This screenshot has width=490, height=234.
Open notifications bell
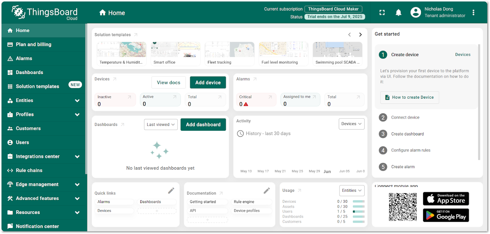click(x=398, y=13)
